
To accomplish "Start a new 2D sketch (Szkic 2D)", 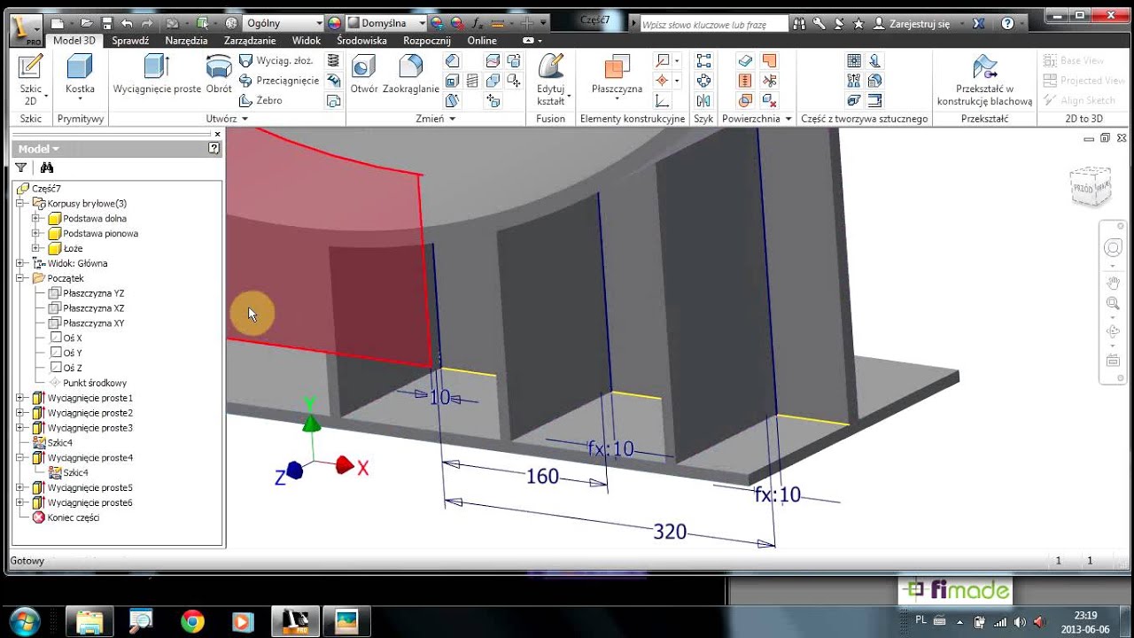I will coord(31,80).
